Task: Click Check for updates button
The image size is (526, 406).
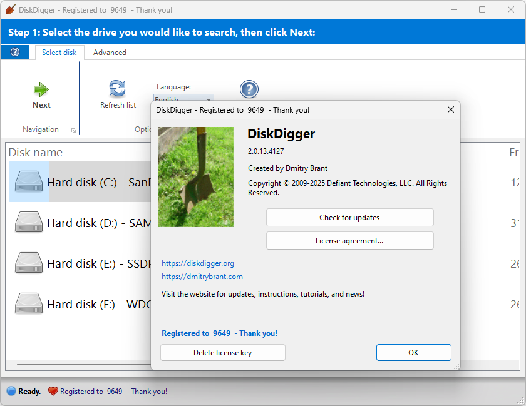Action: (x=349, y=218)
